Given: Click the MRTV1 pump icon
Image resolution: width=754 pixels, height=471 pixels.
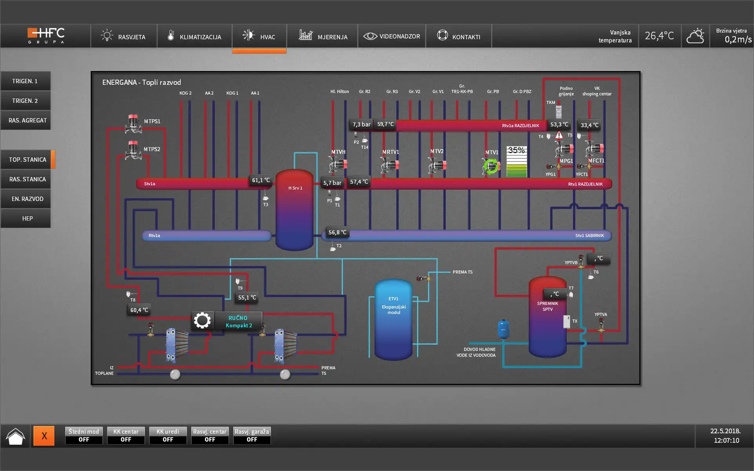Looking at the screenshot, I should 390,165.
